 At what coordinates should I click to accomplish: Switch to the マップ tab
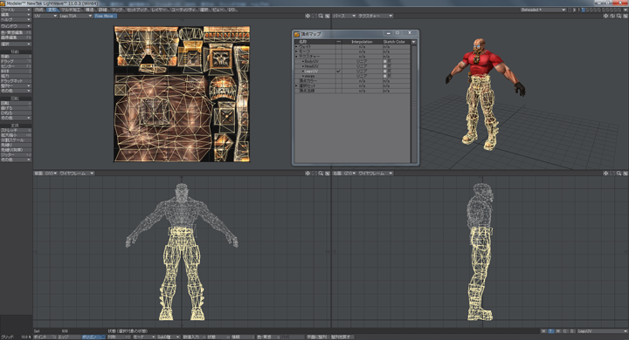tap(117, 10)
